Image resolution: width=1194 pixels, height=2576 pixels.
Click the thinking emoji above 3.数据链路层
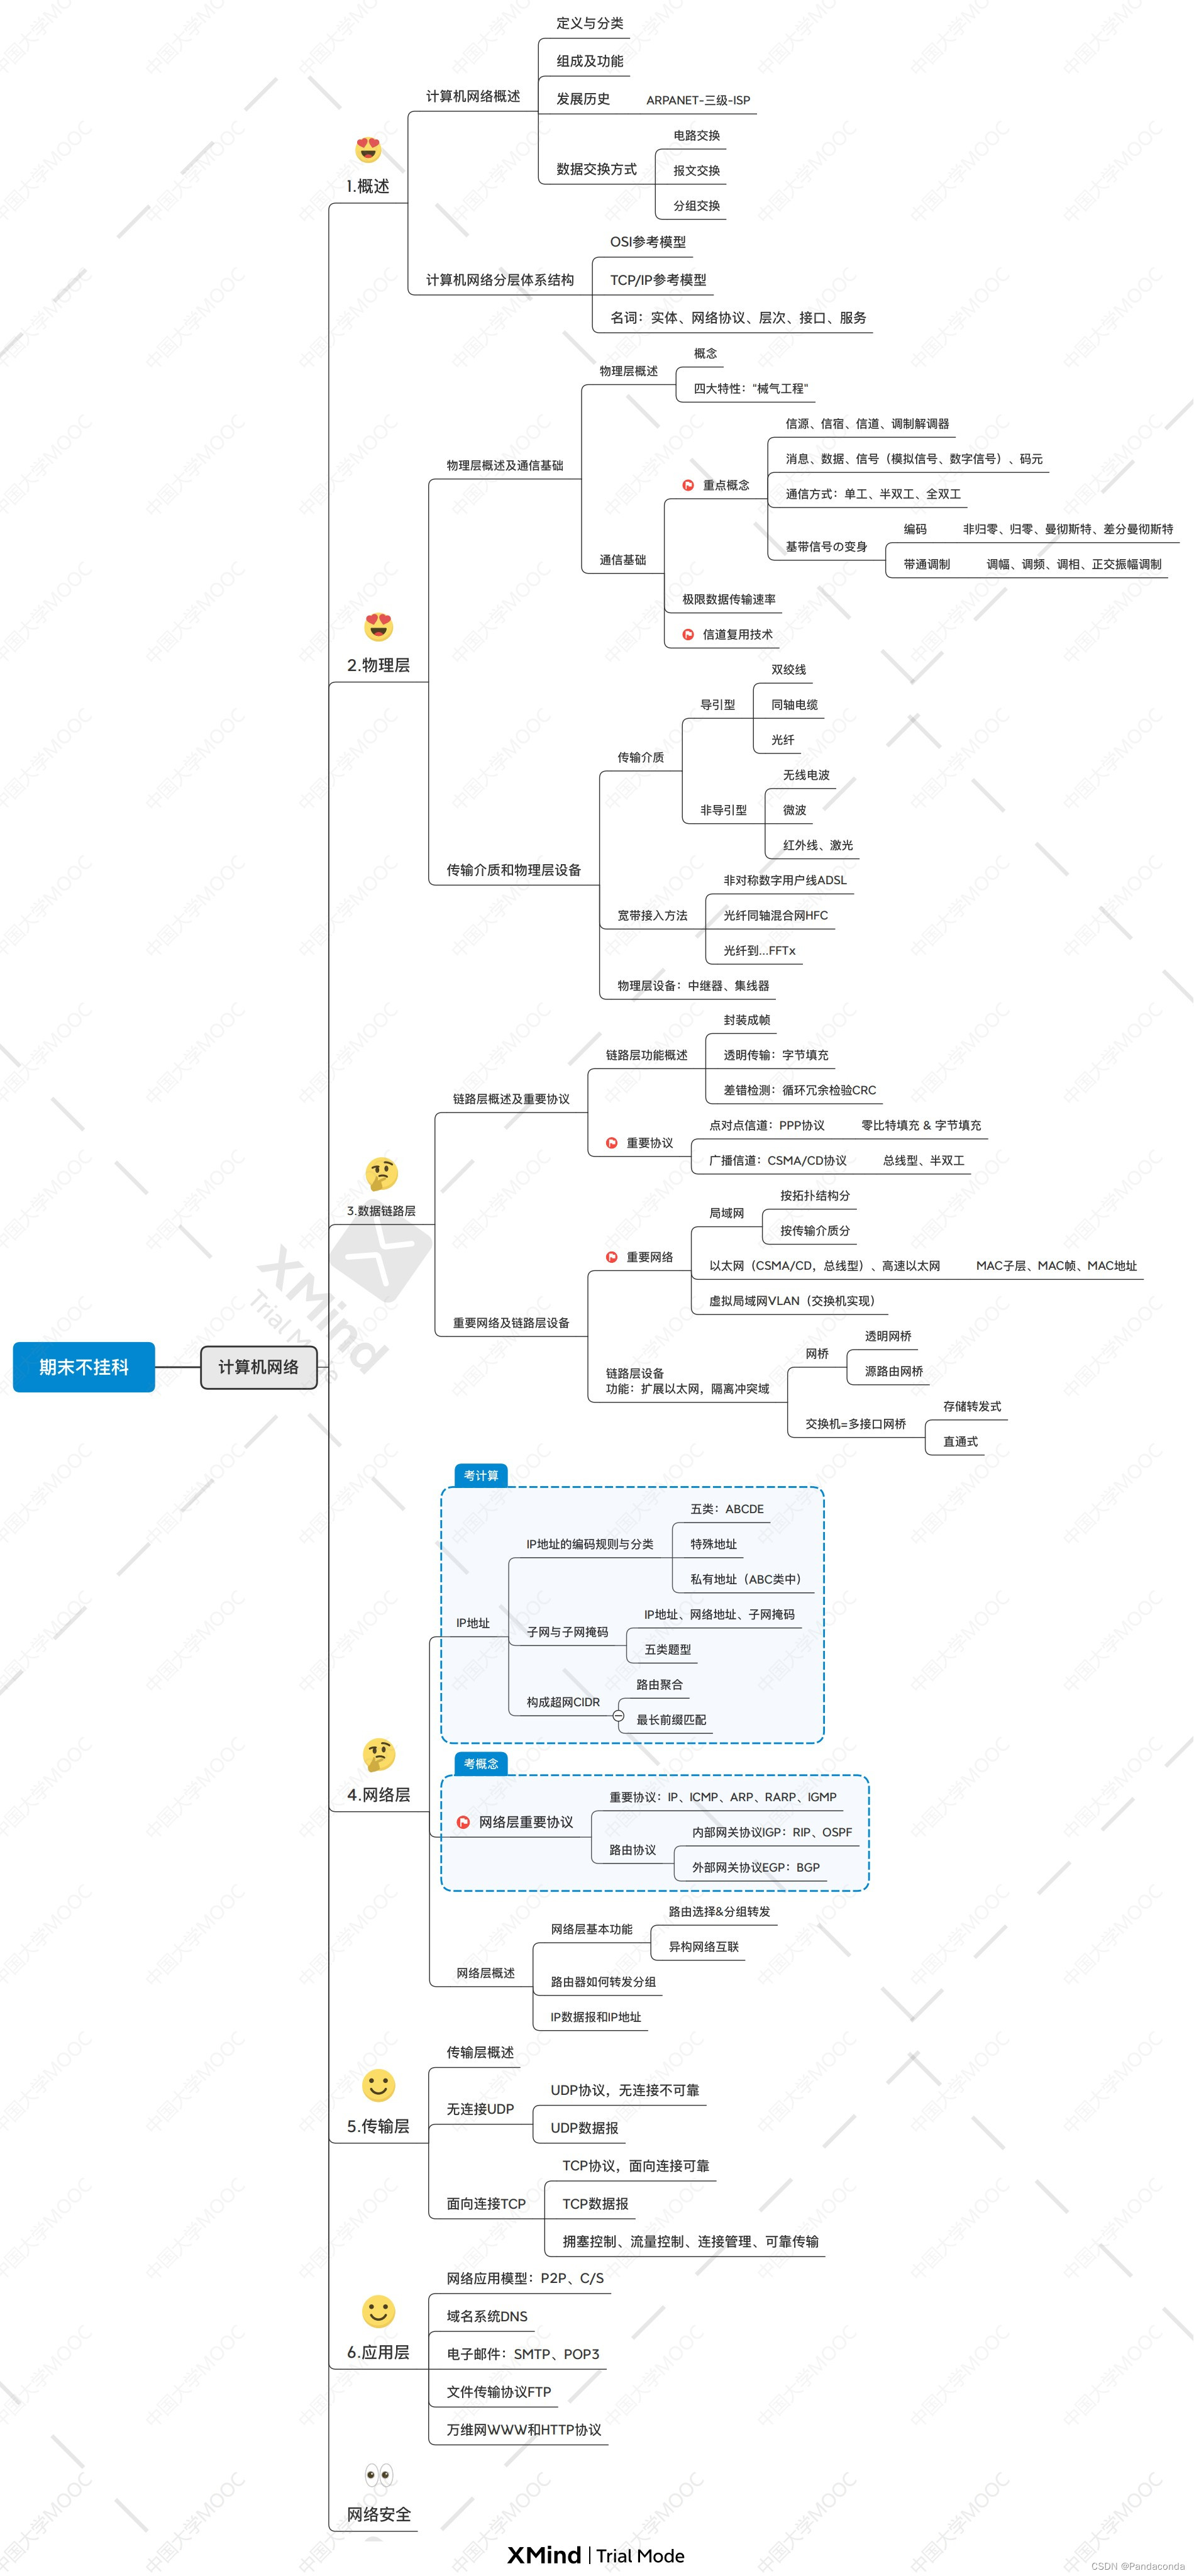click(x=381, y=1173)
